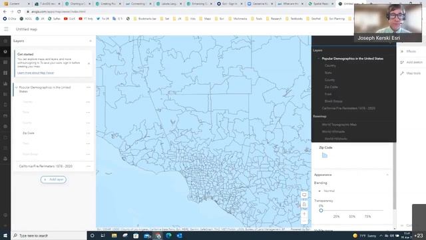
Task: Open the Create app icon in the left toolbar
Action: pyautogui.click(x=5, y=148)
